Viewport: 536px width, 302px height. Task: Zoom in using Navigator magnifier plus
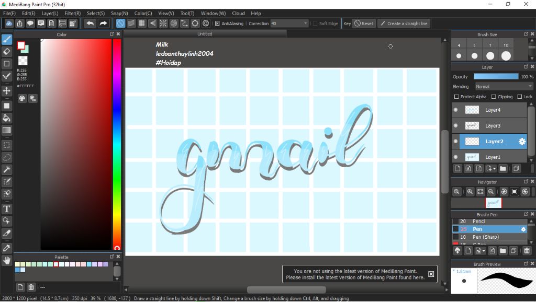(470, 192)
